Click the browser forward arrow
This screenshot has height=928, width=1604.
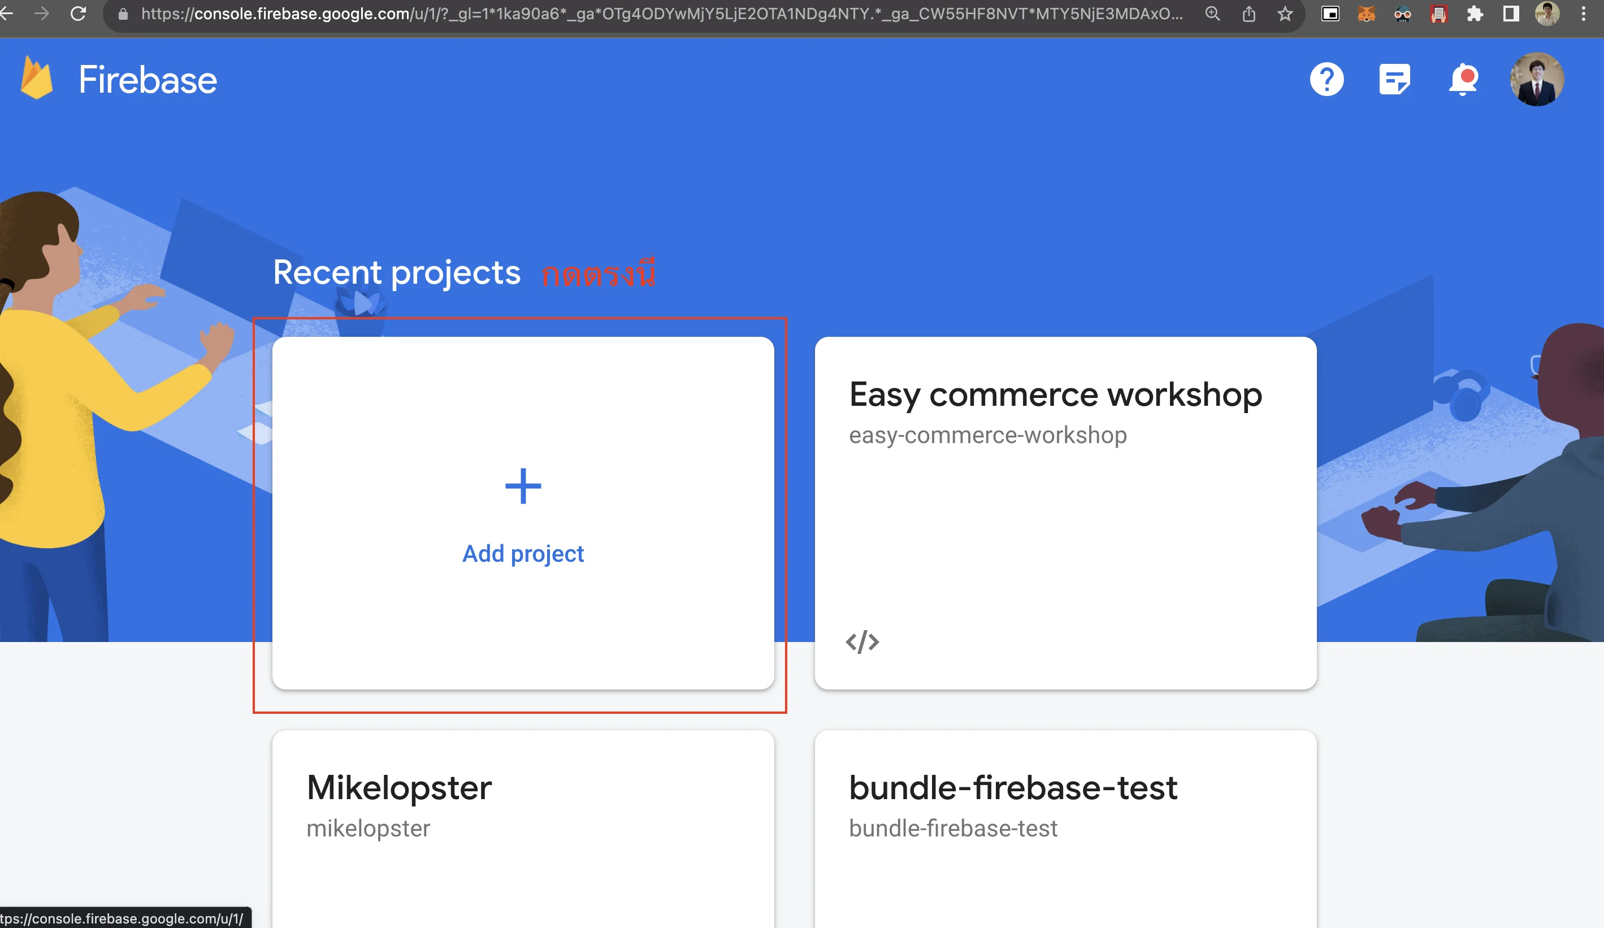pyautogui.click(x=42, y=14)
